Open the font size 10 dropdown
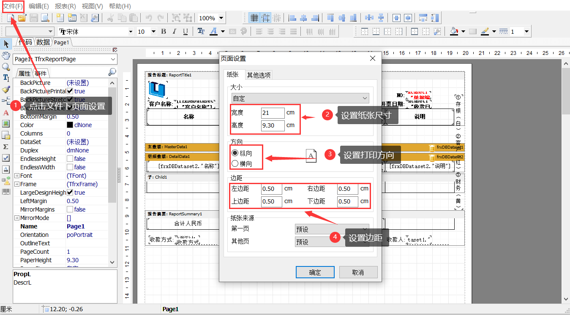 click(x=153, y=32)
